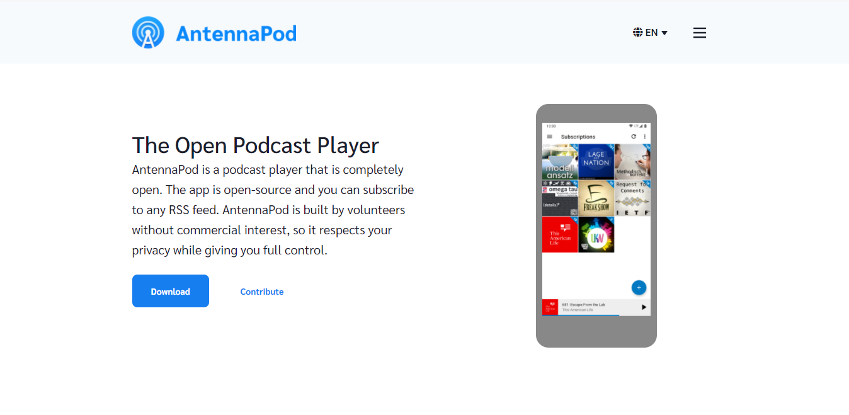Screen dimensions: 849x415
Task: Click the This American Life cover
Action: [x=560, y=235]
